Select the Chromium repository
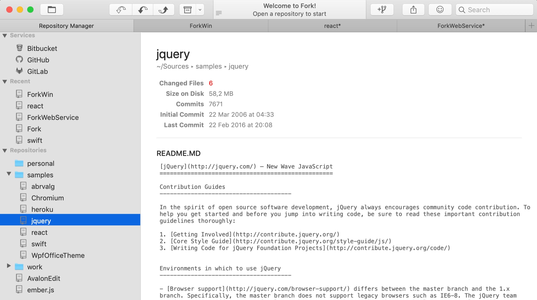The width and height of the screenshot is (537, 300). (x=48, y=198)
